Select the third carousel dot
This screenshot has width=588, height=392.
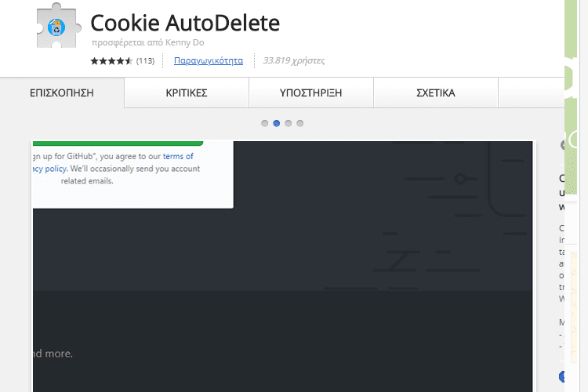(x=288, y=123)
